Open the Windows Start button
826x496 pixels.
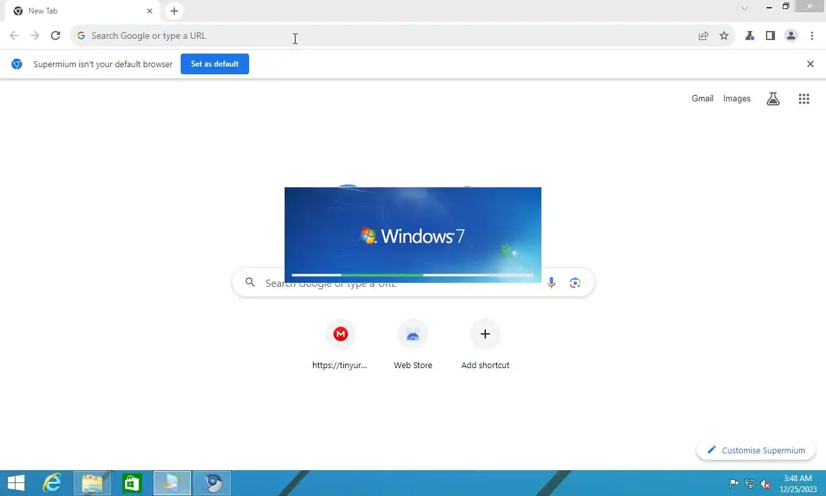coord(16,483)
